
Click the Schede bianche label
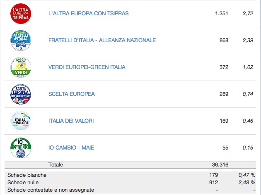point(27,175)
